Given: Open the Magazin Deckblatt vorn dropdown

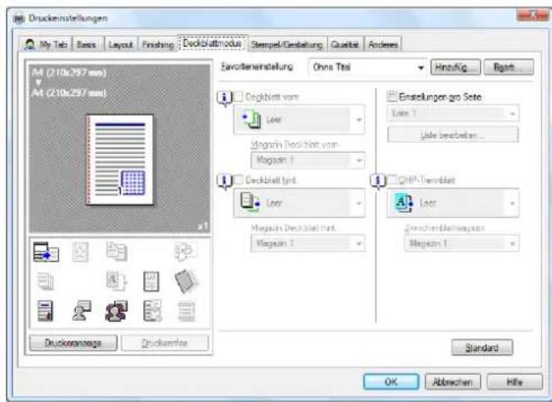Looking at the screenshot, I should (308, 160).
